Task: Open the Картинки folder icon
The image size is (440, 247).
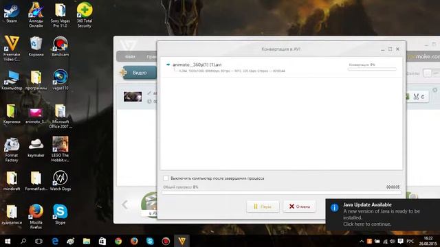Action: point(12,113)
